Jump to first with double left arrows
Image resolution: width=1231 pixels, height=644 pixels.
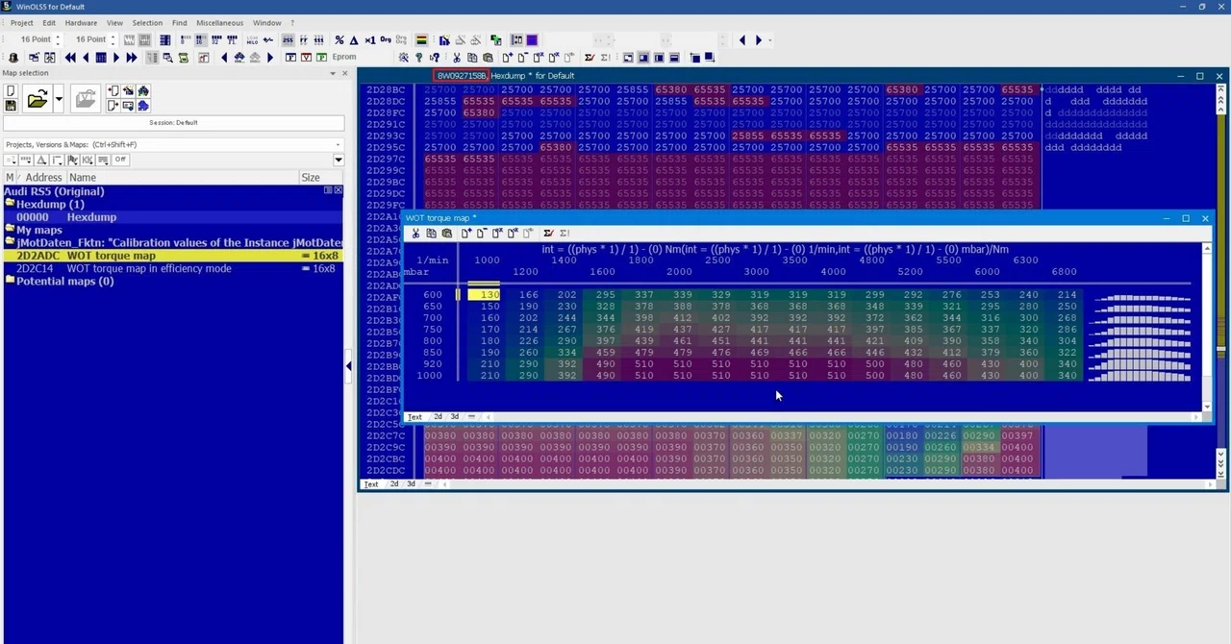click(x=70, y=58)
